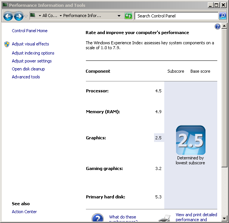Click the search magnifier button
Screen dimensions: 229x223
(x=223, y=16)
